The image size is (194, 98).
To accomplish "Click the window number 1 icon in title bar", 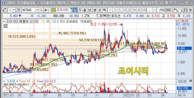I will pyautogui.click(x=4, y=3).
